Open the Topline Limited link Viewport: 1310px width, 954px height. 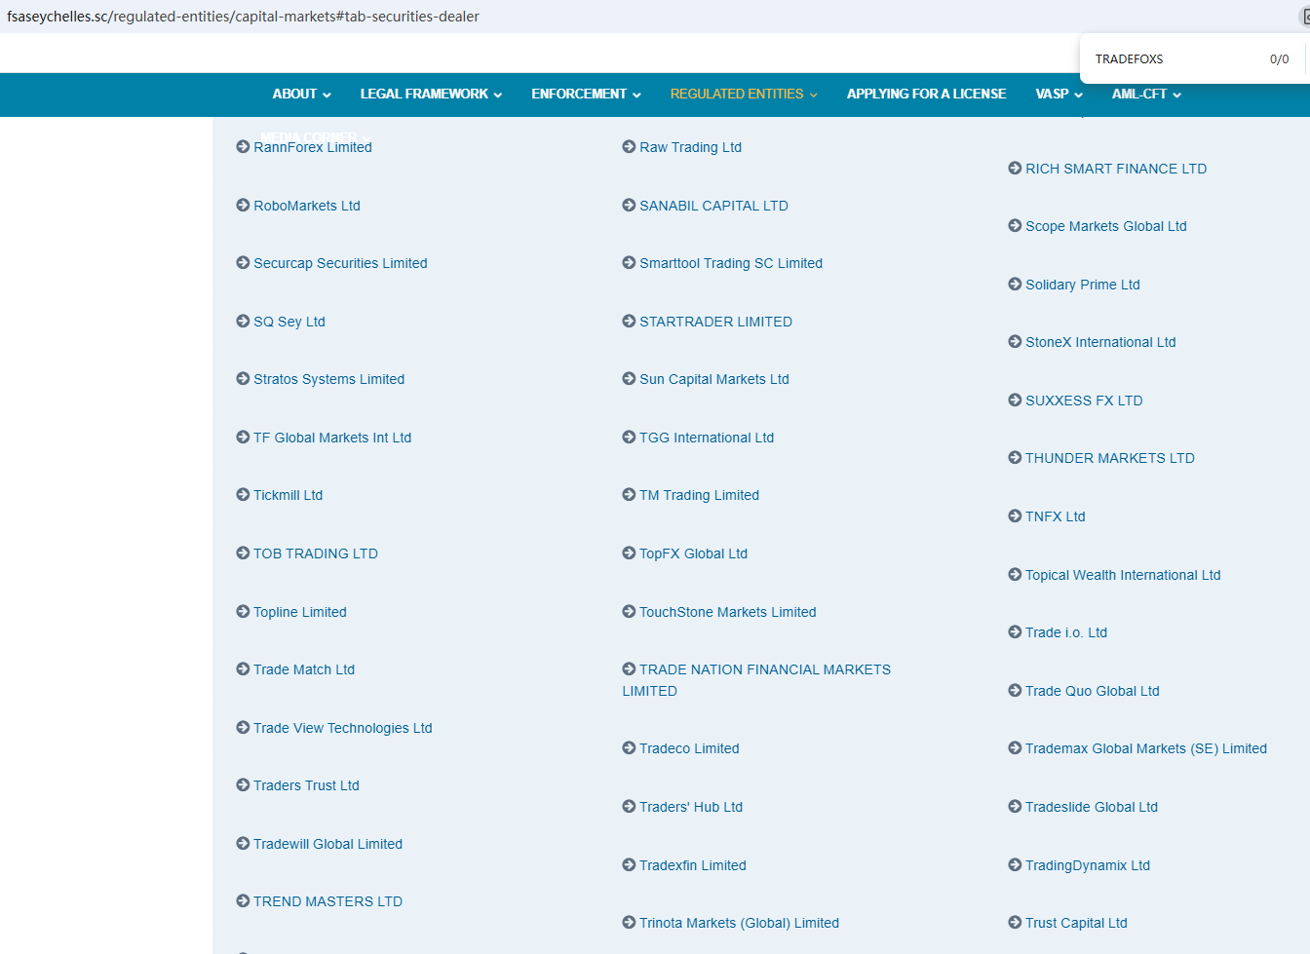point(300,612)
